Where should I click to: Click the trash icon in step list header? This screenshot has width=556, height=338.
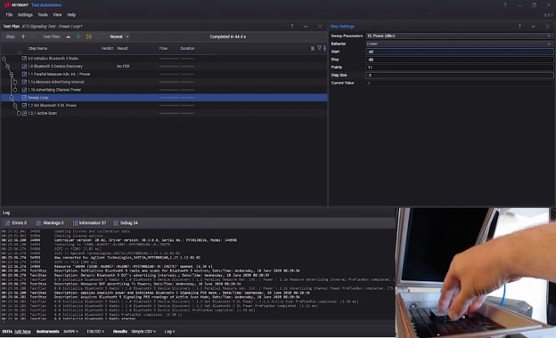313,48
